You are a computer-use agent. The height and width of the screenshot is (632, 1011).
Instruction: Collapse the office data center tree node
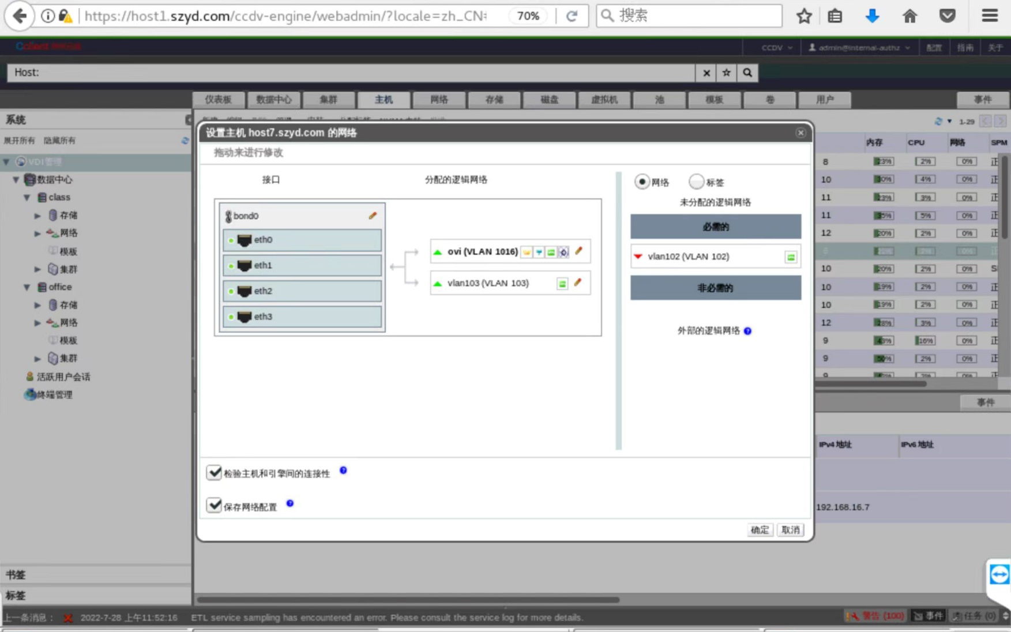pyautogui.click(x=27, y=287)
